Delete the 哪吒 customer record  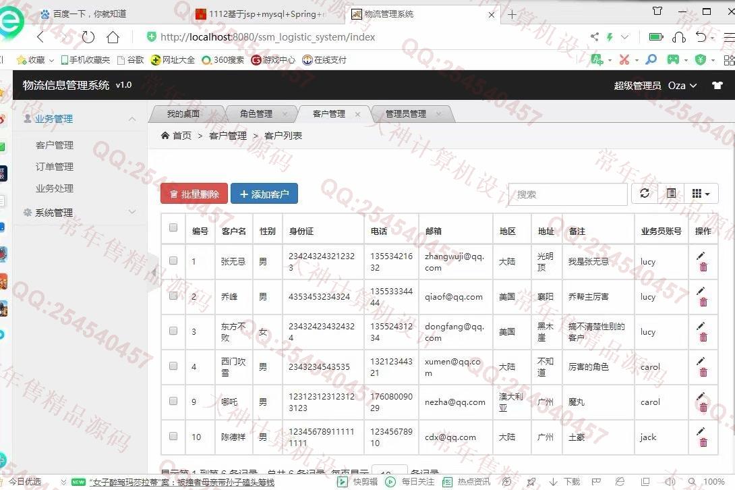click(x=703, y=408)
